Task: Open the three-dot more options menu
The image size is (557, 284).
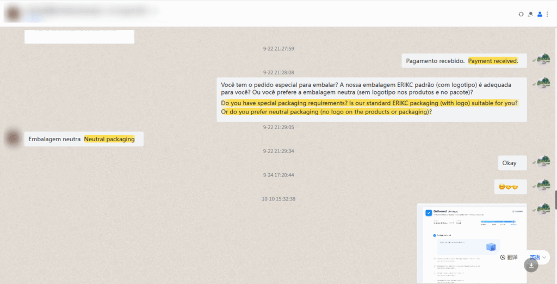Action: (547, 14)
